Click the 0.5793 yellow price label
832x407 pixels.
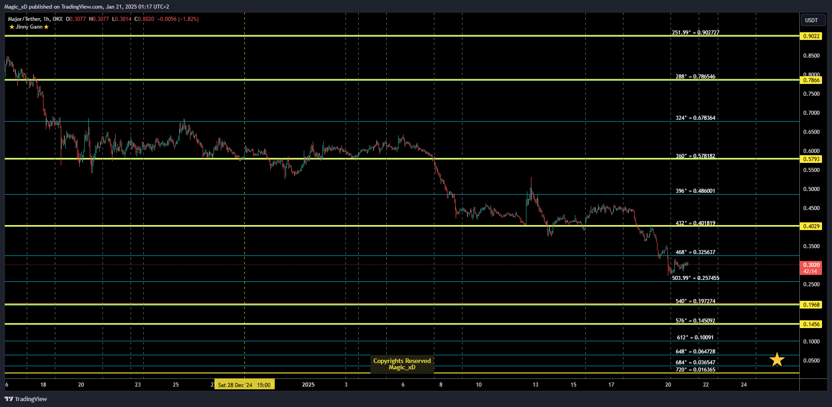[x=811, y=159]
